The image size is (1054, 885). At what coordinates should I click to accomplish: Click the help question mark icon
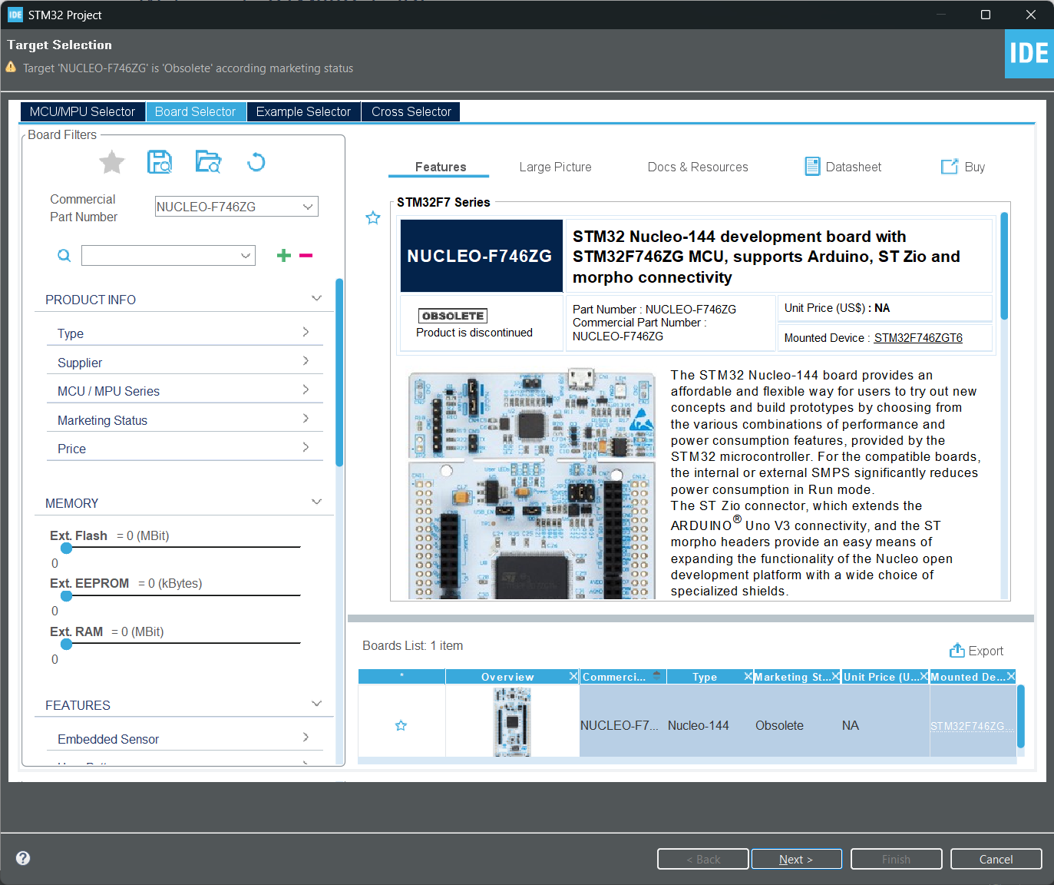coord(23,858)
